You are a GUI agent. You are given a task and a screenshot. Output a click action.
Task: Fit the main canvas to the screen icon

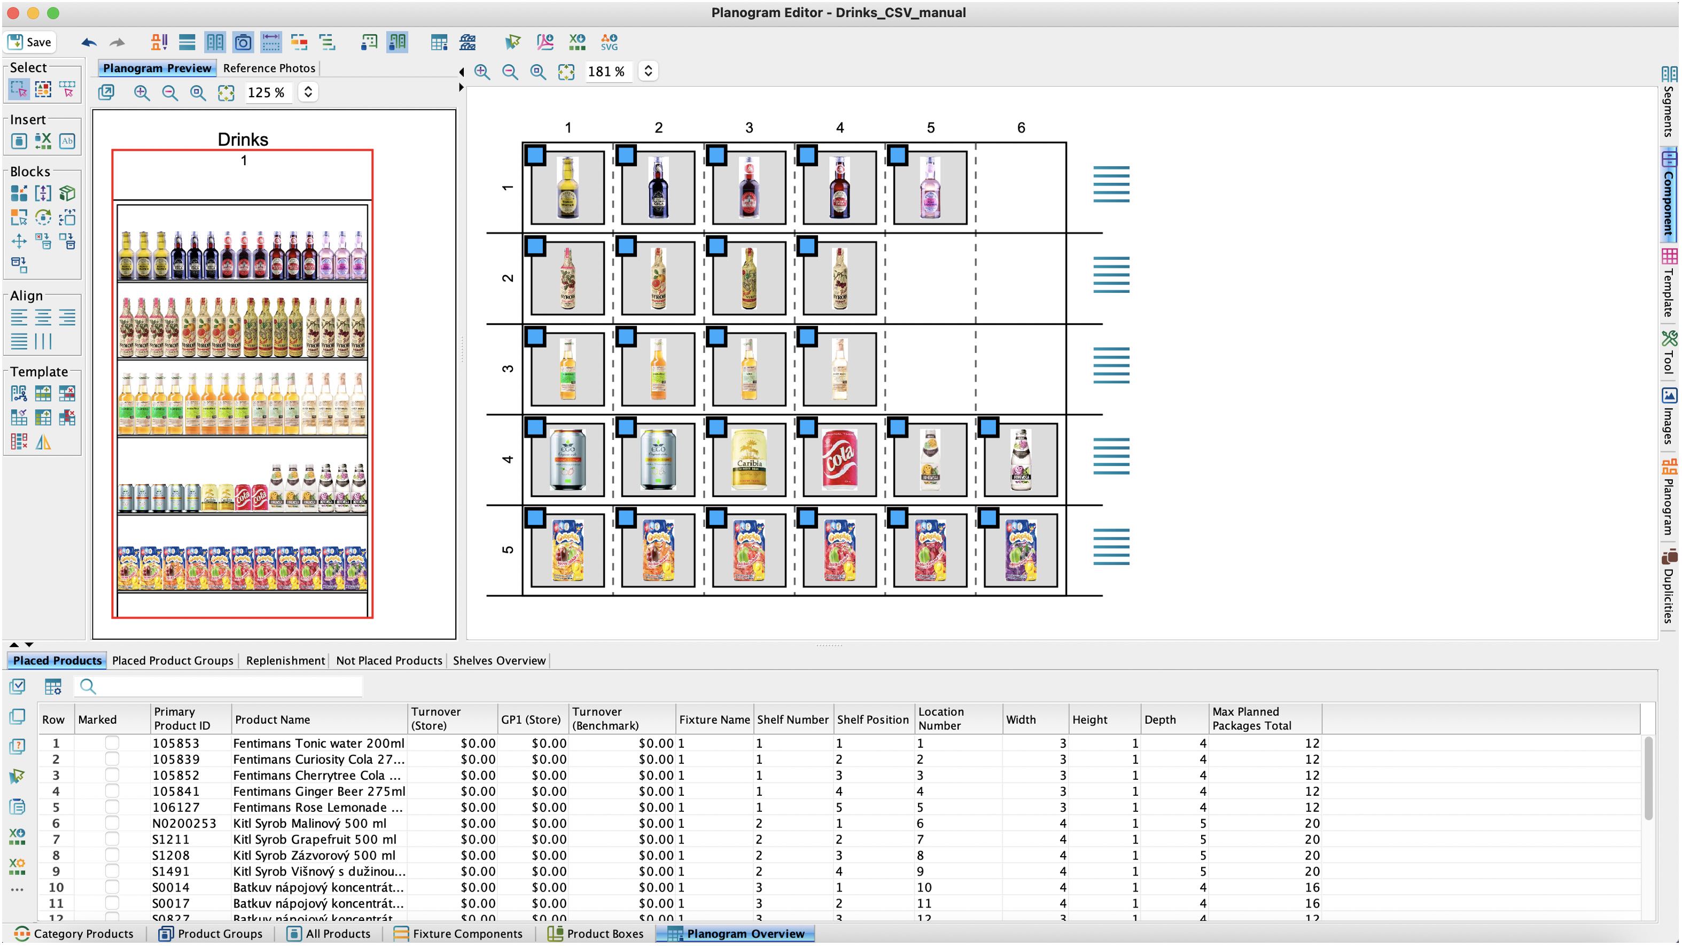[x=566, y=72]
